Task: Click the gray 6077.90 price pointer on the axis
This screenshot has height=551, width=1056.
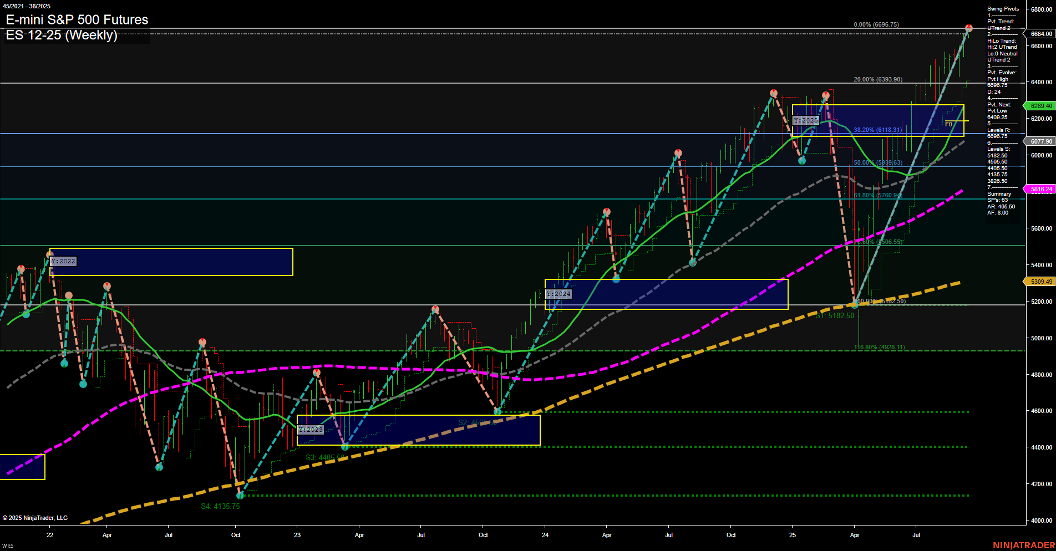Action: (x=1040, y=141)
